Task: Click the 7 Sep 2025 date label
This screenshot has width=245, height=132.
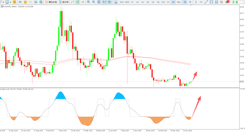Action: pyautogui.click(x=125, y=131)
